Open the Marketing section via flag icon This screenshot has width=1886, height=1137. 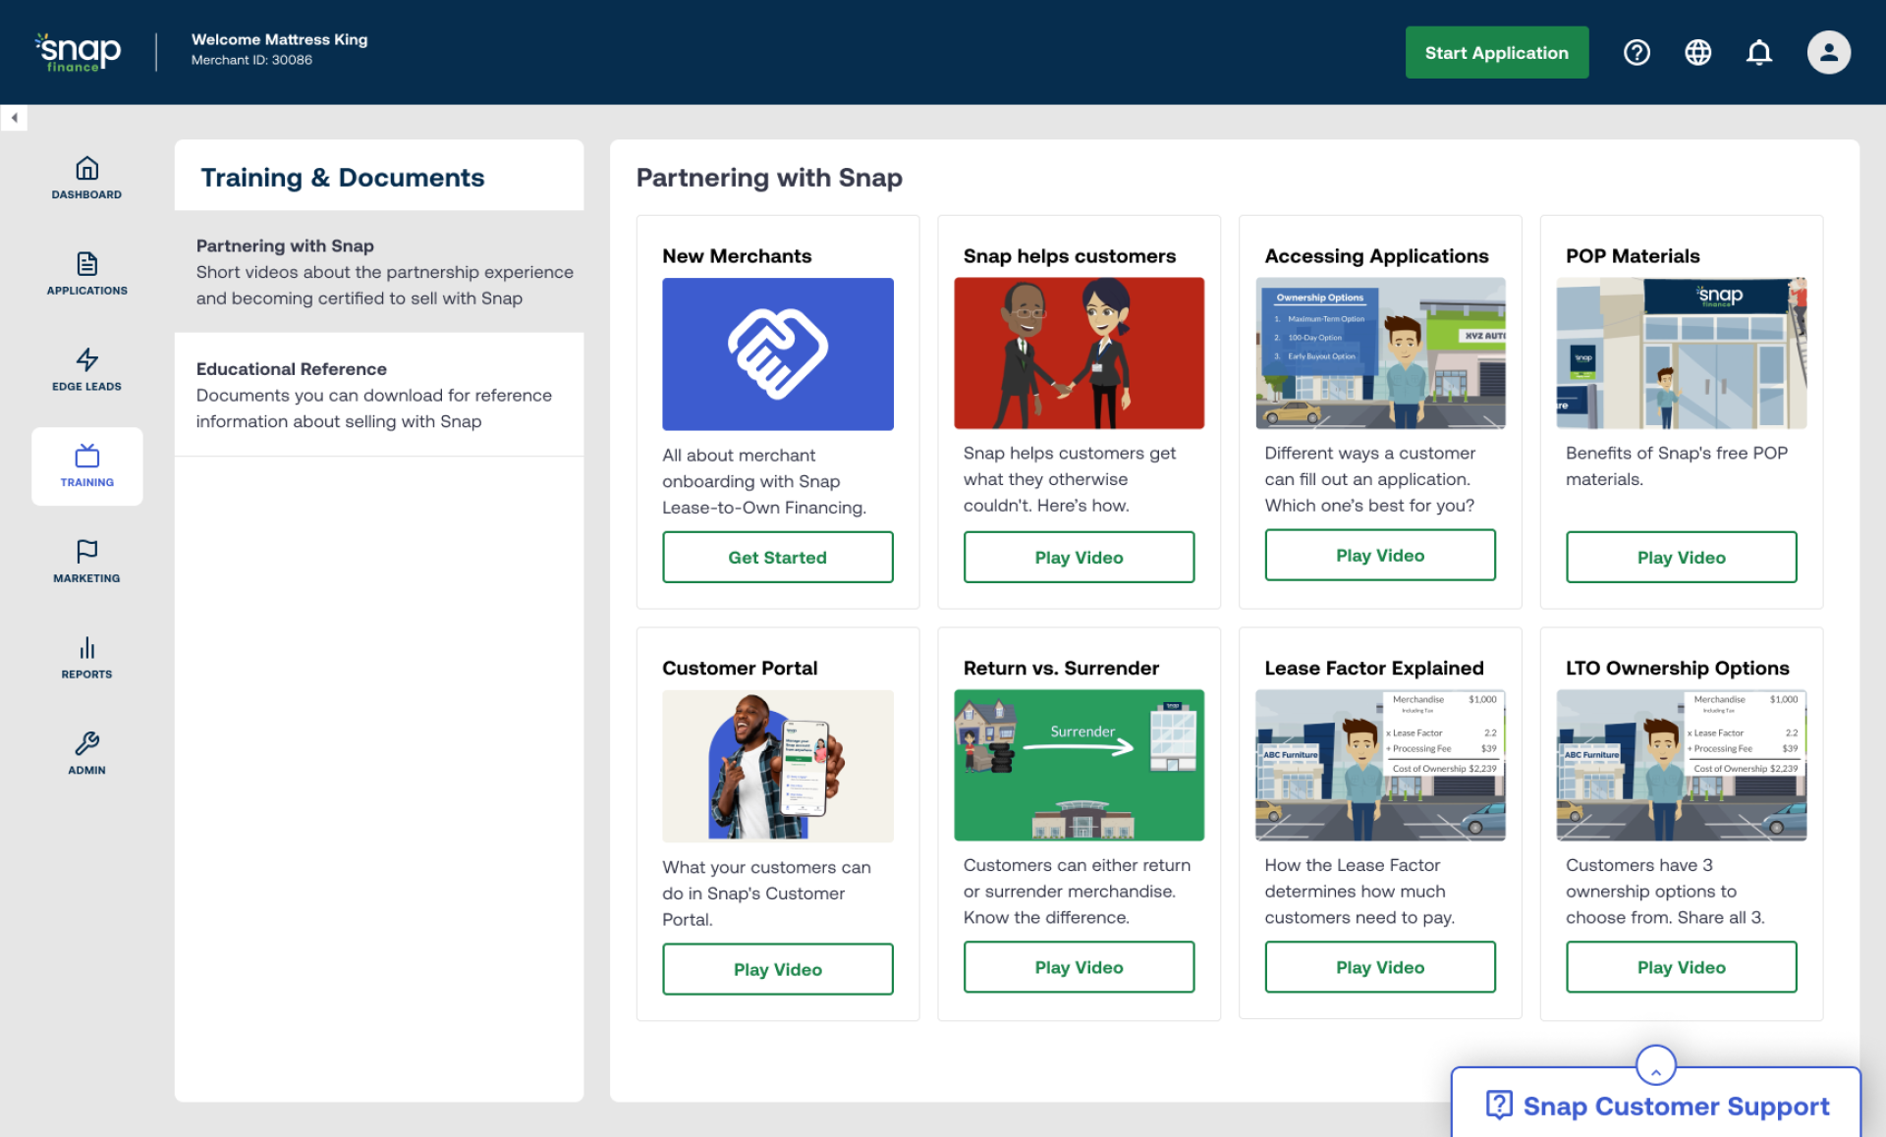pyautogui.click(x=86, y=561)
